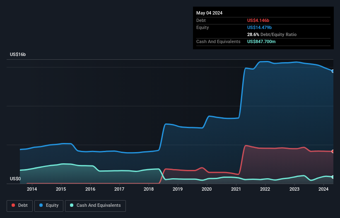Screen dimensions: 340x218
Task: Click the May 04 2024 tooltip date
Action: (x=209, y=13)
